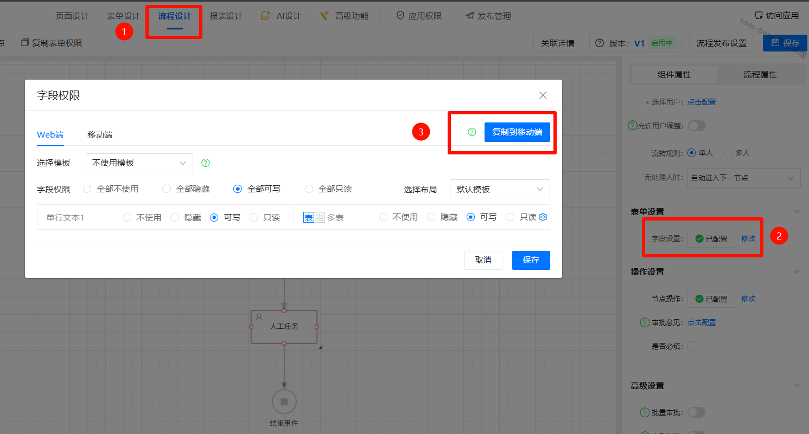Enable the 批量审批 toggle
Viewport: 809px width, 434px height.
[x=696, y=412]
